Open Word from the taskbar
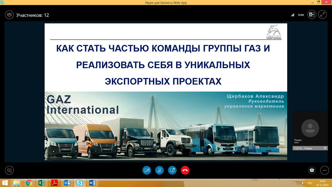Viewport: 332px width, 187px height. [92, 183]
